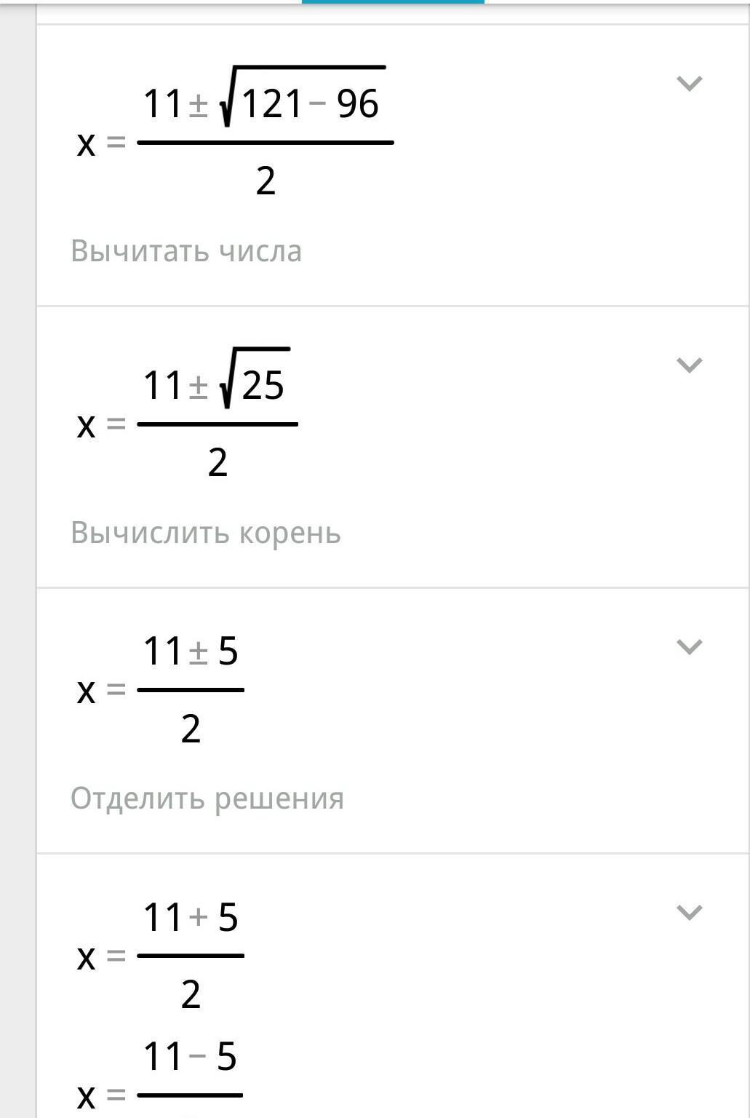Expand the 'Вычитать числа' step chevron

click(x=689, y=83)
